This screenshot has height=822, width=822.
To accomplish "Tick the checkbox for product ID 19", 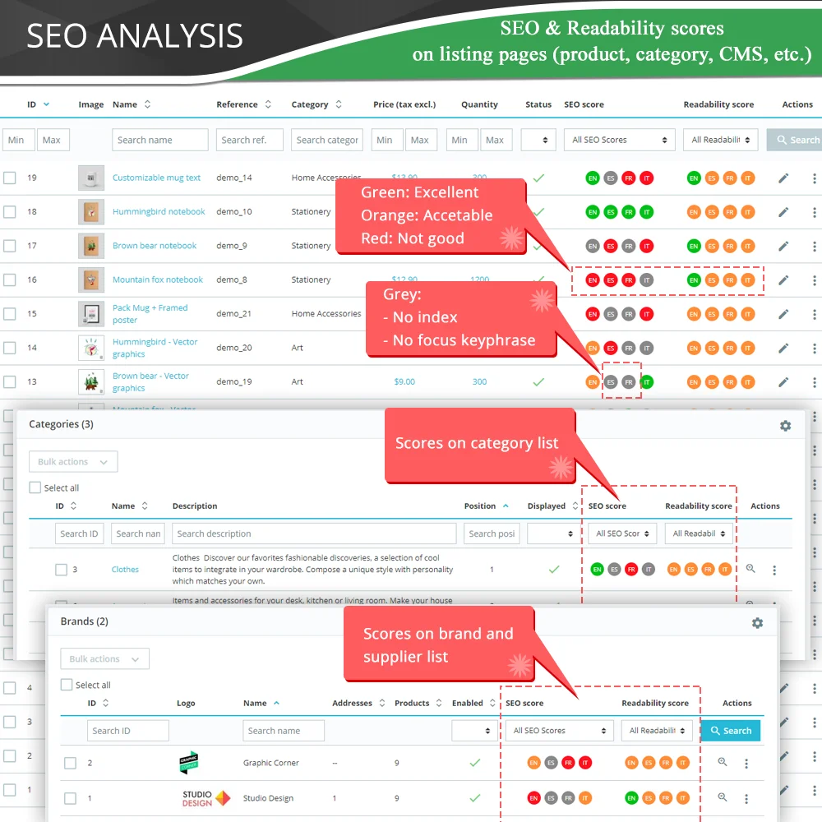I will coord(12,178).
